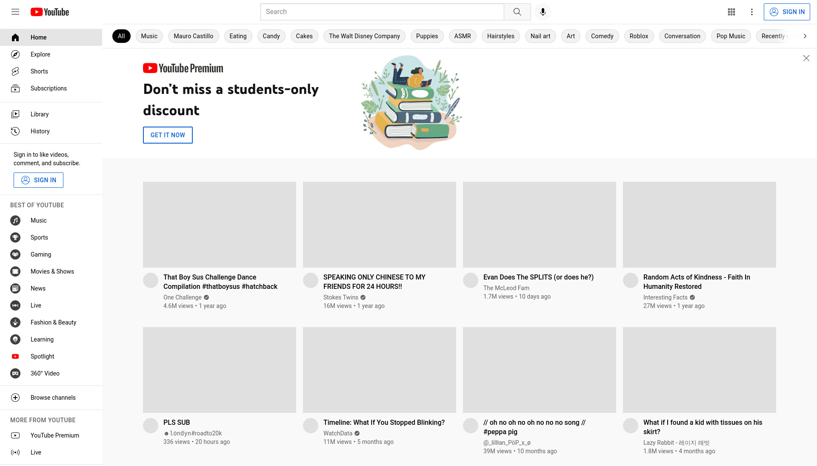Focus the Search input field
Image resolution: width=817 pixels, height=466 pixels.
coord(382,12)
